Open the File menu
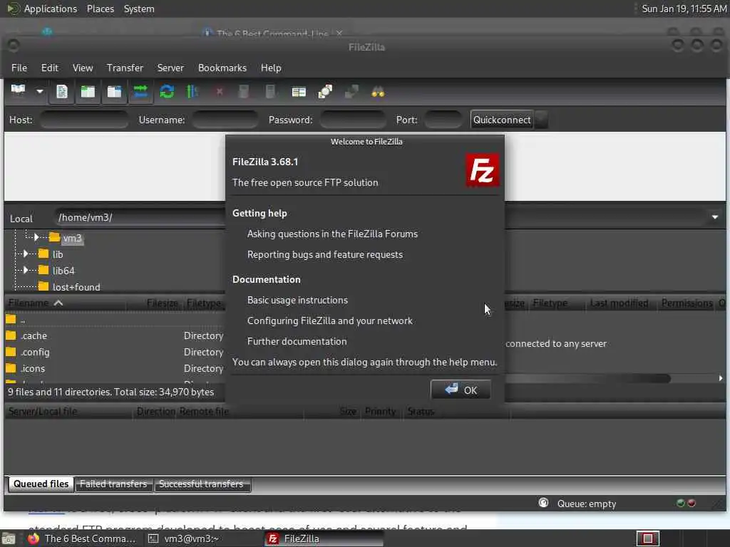Screen dimensions: 730x547 click(x=19, y=68)
